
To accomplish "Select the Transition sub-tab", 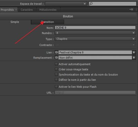I will [48, 22].
